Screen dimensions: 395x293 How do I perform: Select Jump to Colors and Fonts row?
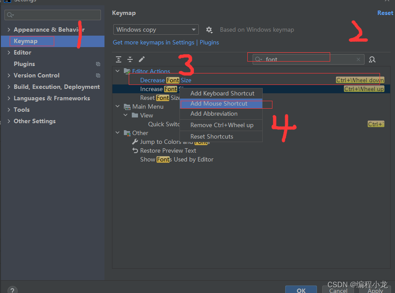(251, 142)
